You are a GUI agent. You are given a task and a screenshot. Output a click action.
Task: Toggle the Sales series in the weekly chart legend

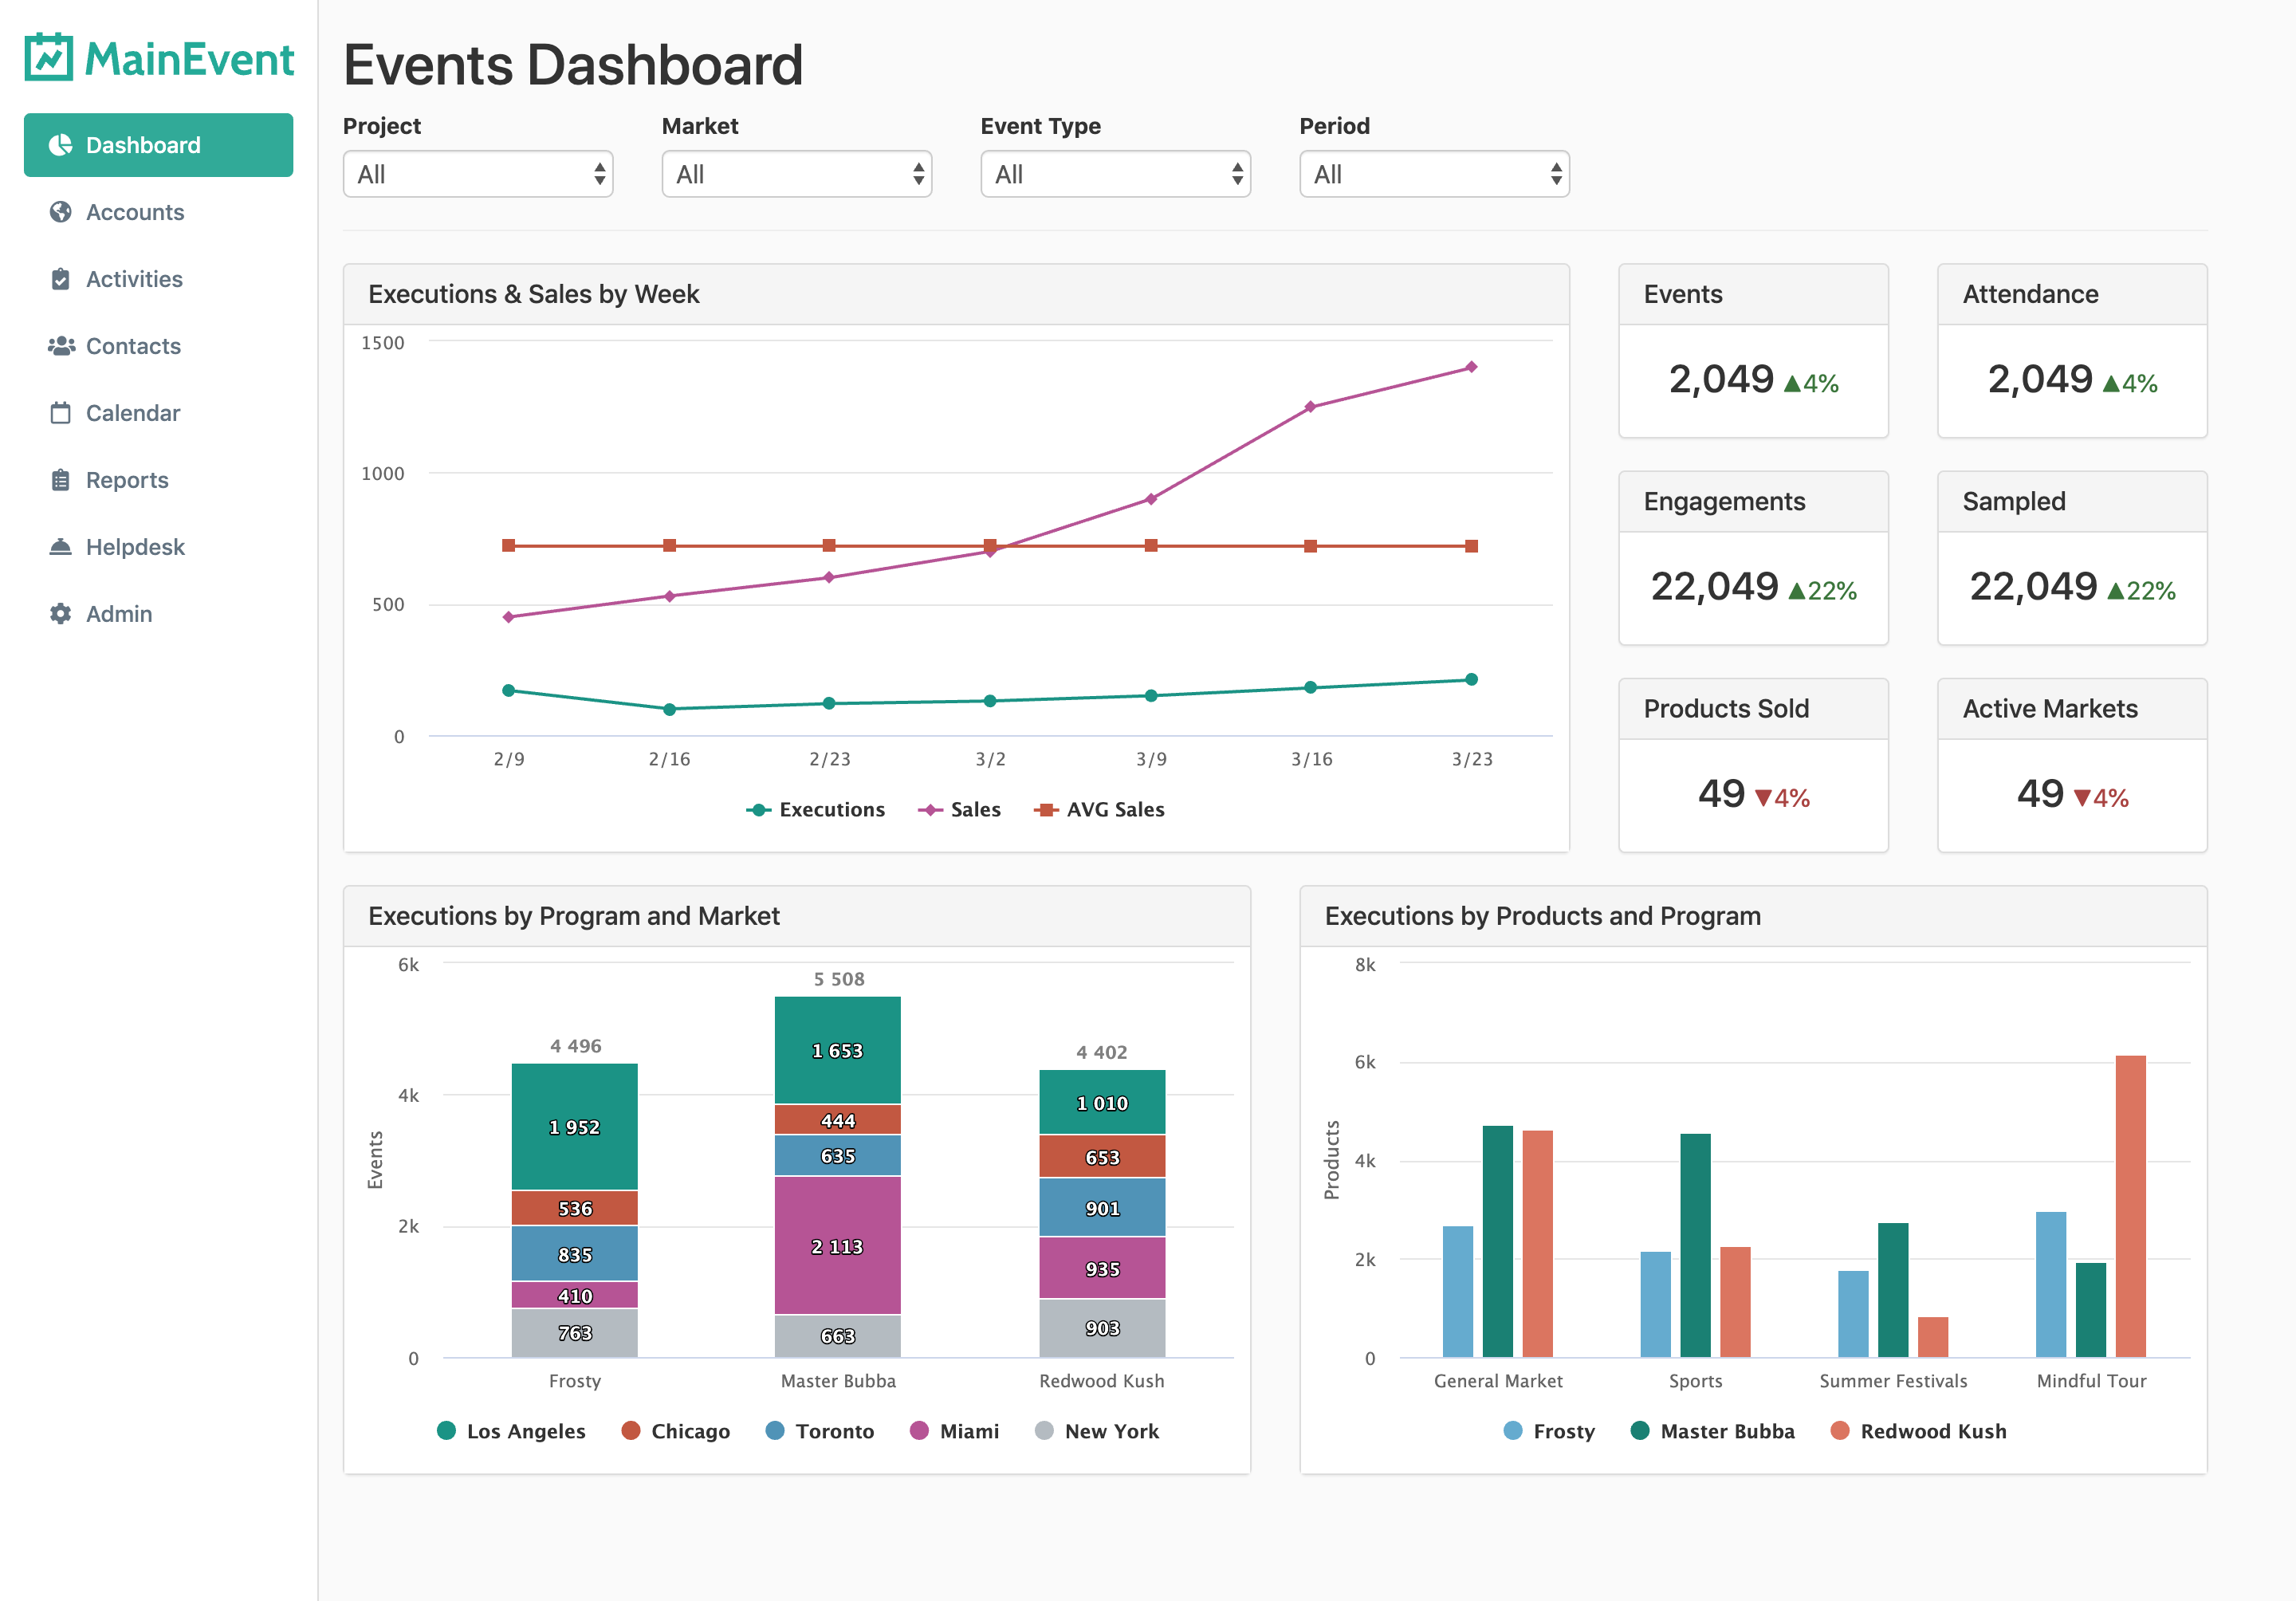click(x=961, y=809)
